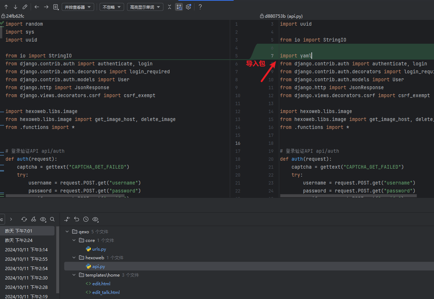Open the 高亮显示单词 highlight dropdown

tap(145, 7)
